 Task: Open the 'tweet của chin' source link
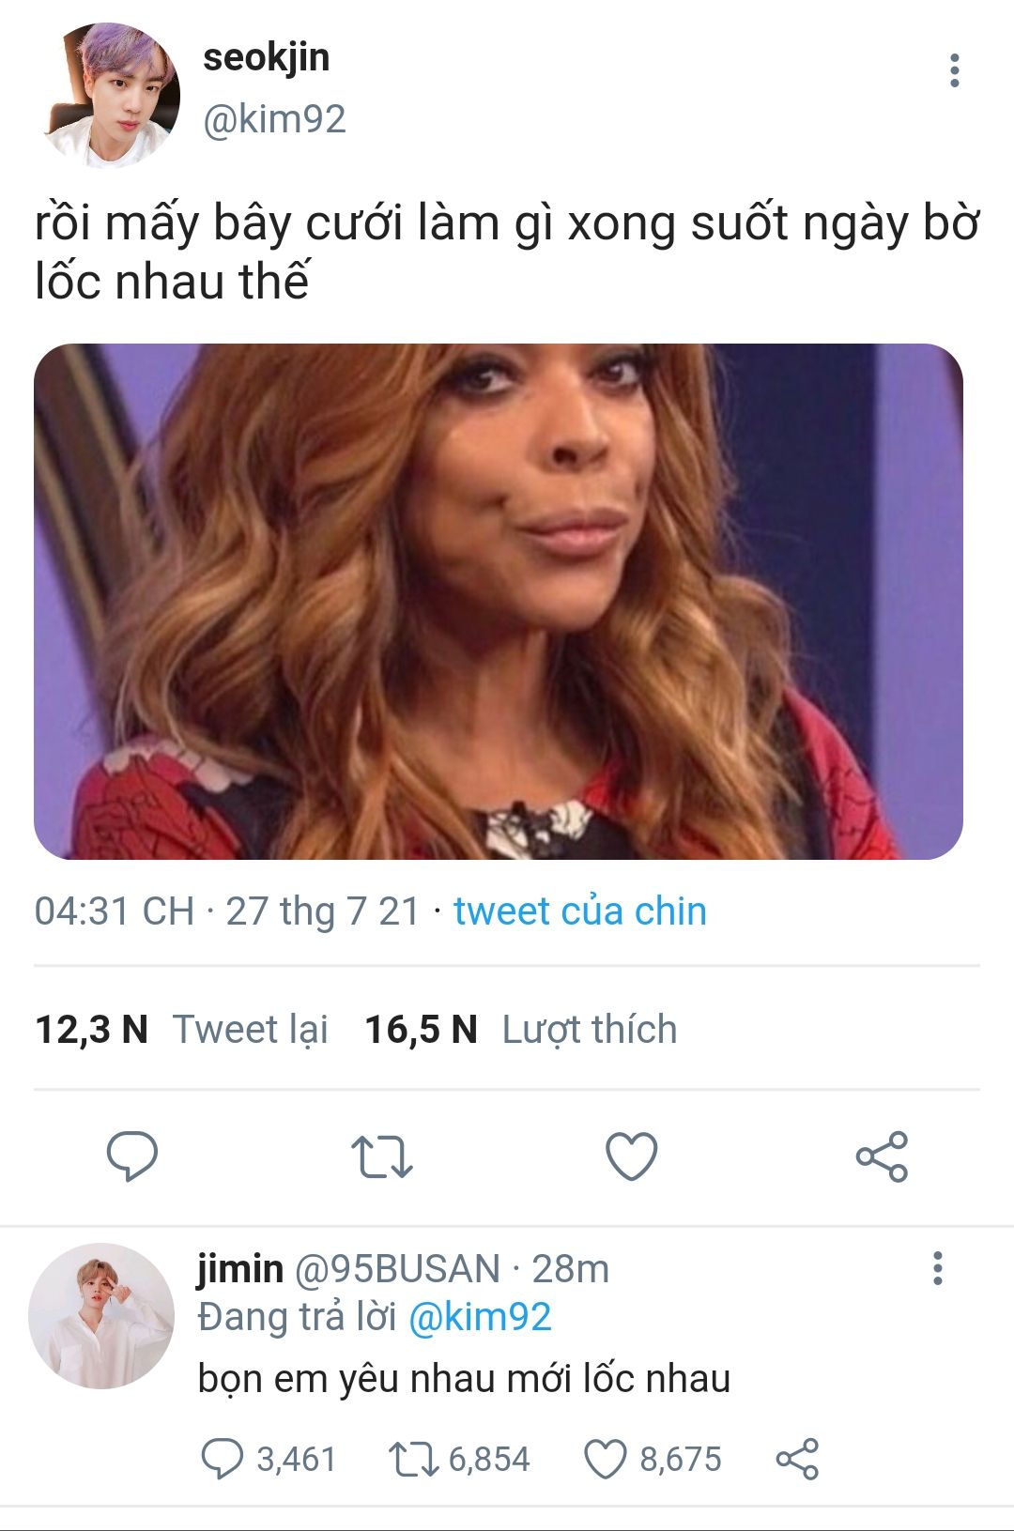579,911
